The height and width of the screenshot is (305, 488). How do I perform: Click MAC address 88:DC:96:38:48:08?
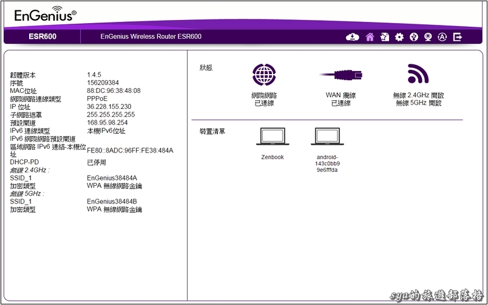pyautogui.click(x=114, y=91)
